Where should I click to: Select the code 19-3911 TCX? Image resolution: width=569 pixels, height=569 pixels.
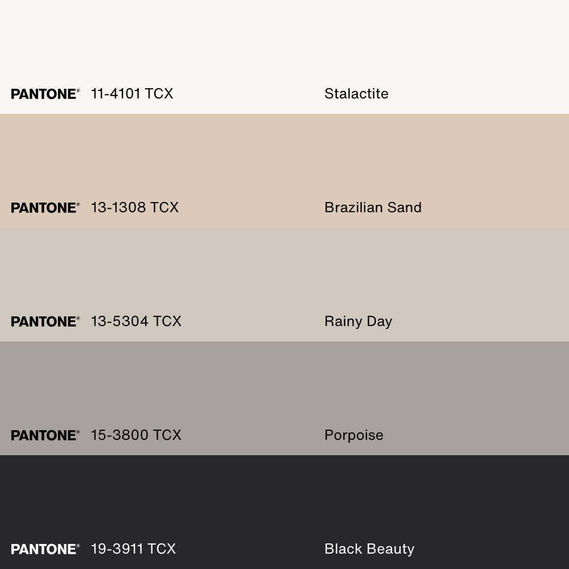(x=133, y=549)
